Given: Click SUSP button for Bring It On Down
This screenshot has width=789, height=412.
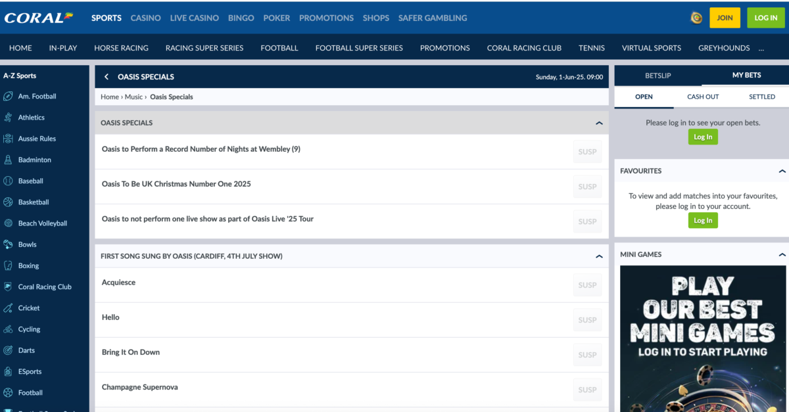Looking at the screenshot, I should click(x=587, y=355).
